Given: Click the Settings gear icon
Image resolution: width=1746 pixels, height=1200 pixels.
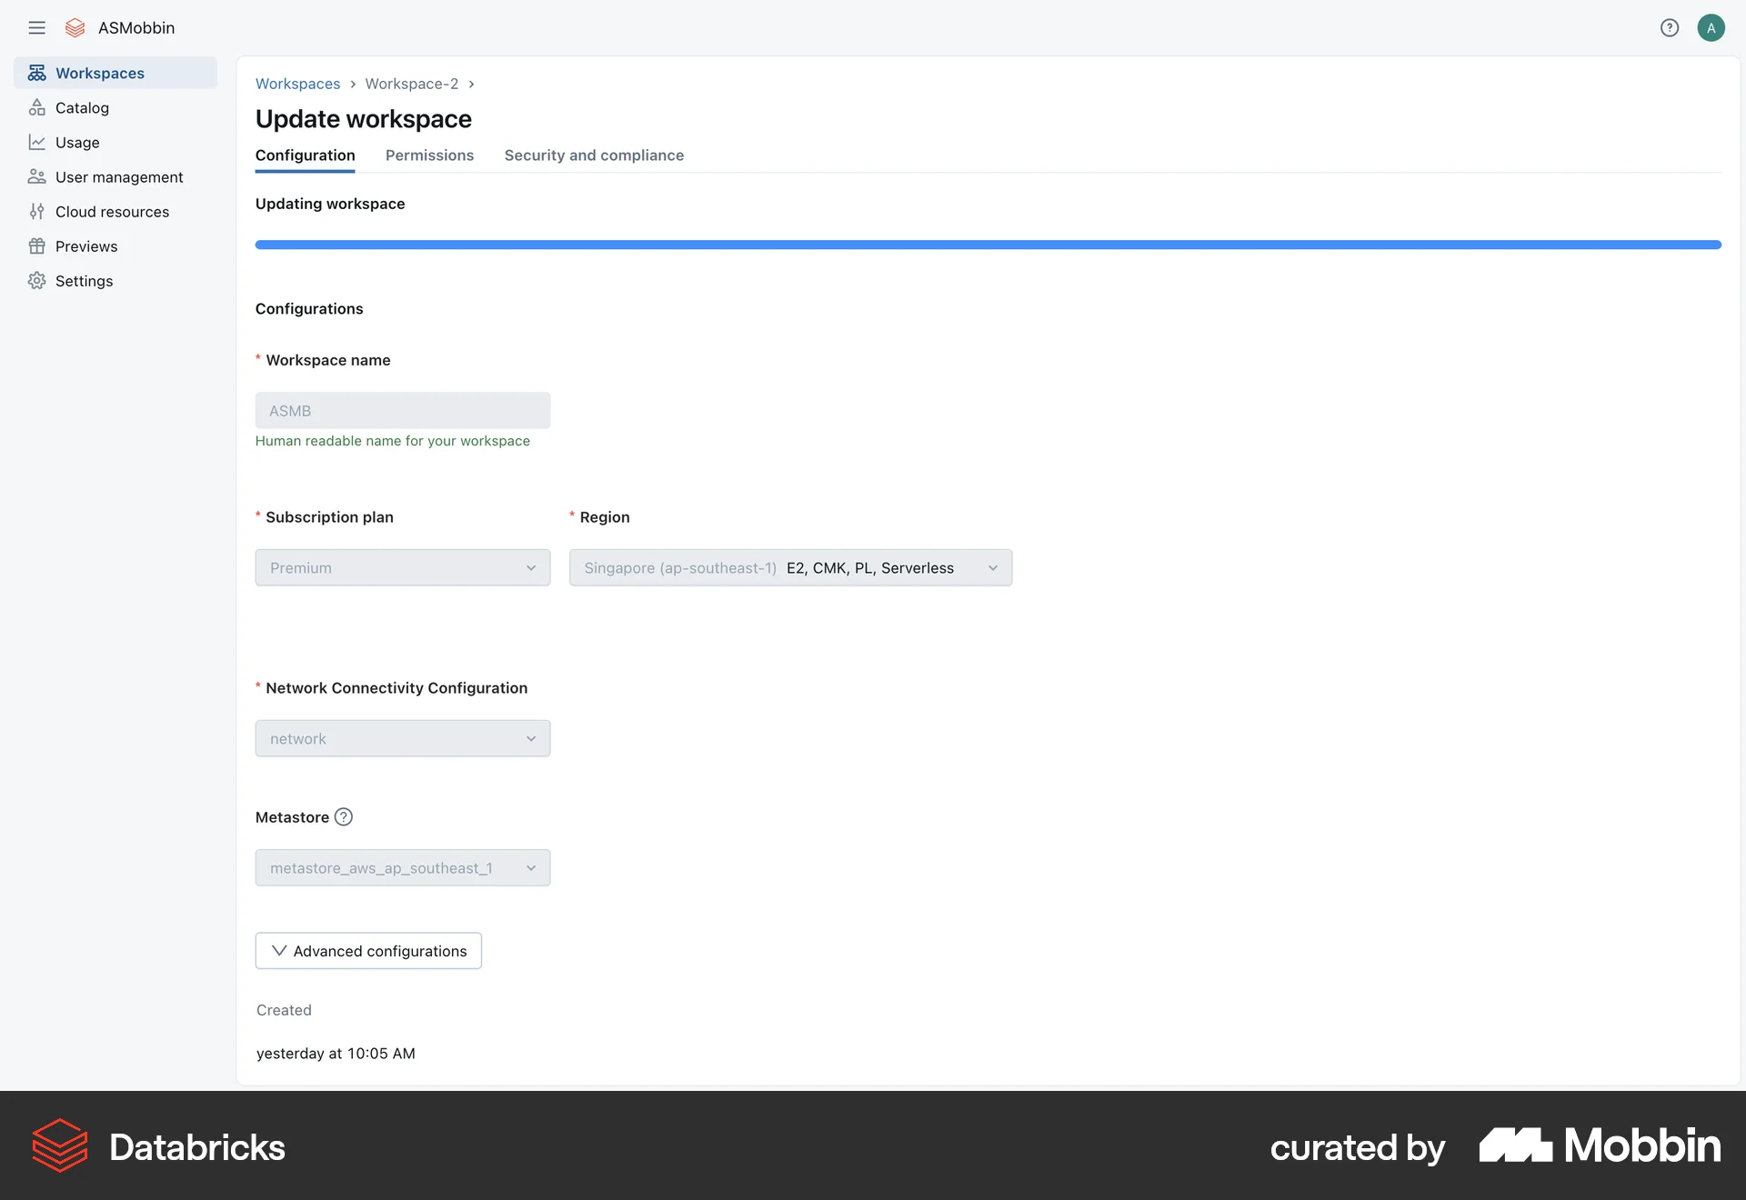Looking at the screenshot, I should [36, 280].
